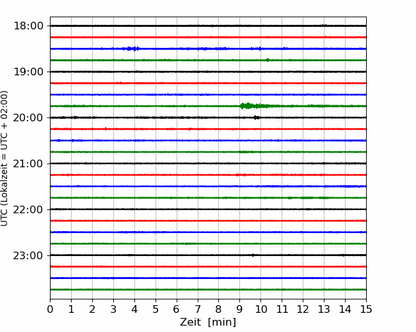Click the red spike near minute 3 after 20:00
Screen dimensions: 416x332
[106, 129]
